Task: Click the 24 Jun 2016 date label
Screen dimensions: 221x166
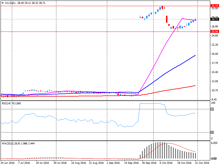Action: tap(7, 163)
